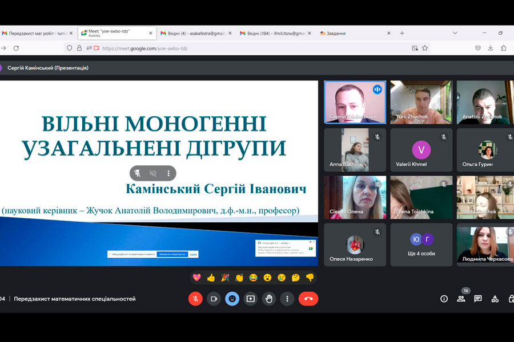The width and height of the screenshot is (514, 342).
Task: Send the pink heart reaction
Action: pyautogui.click(x=197, y=278)
